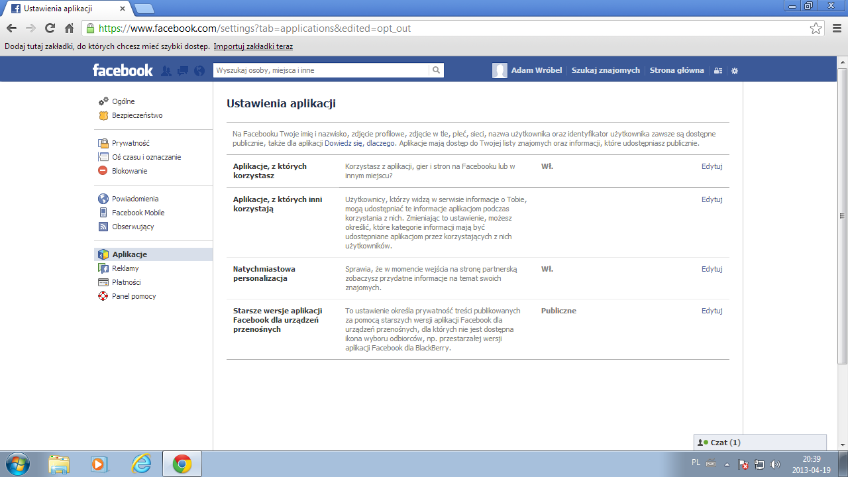Bookmark this page with star icon

click(816, 28)
